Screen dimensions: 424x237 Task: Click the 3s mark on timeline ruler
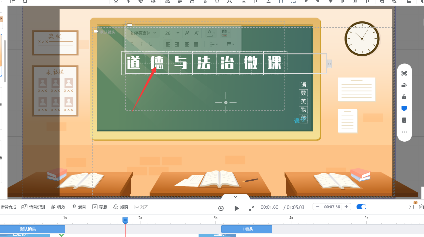point(215,217)
